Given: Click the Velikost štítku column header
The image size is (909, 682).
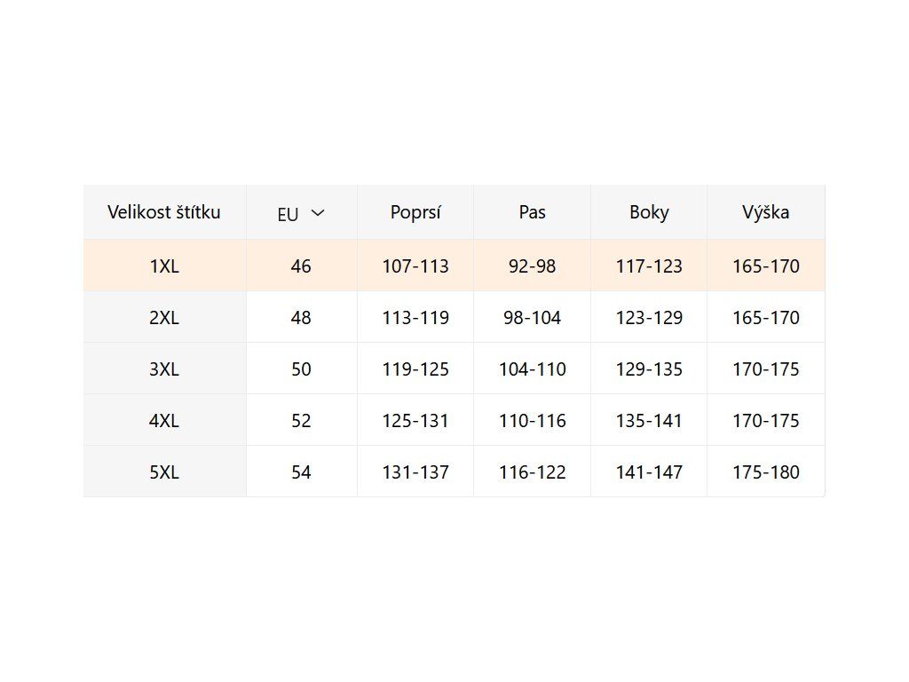Looking at the screenshot, I should pos(164,212).
